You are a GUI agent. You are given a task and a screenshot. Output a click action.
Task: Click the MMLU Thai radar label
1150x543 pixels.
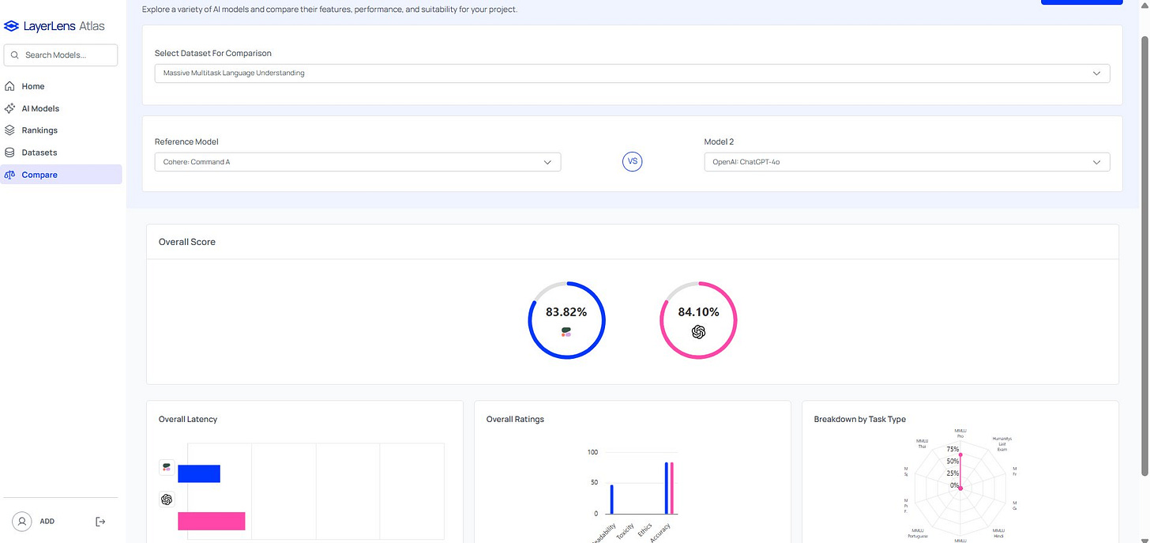click(x=922, y=443)
